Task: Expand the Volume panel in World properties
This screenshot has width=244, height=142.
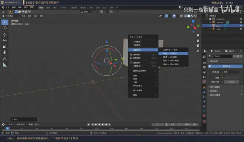Action: tap(215, 87)
